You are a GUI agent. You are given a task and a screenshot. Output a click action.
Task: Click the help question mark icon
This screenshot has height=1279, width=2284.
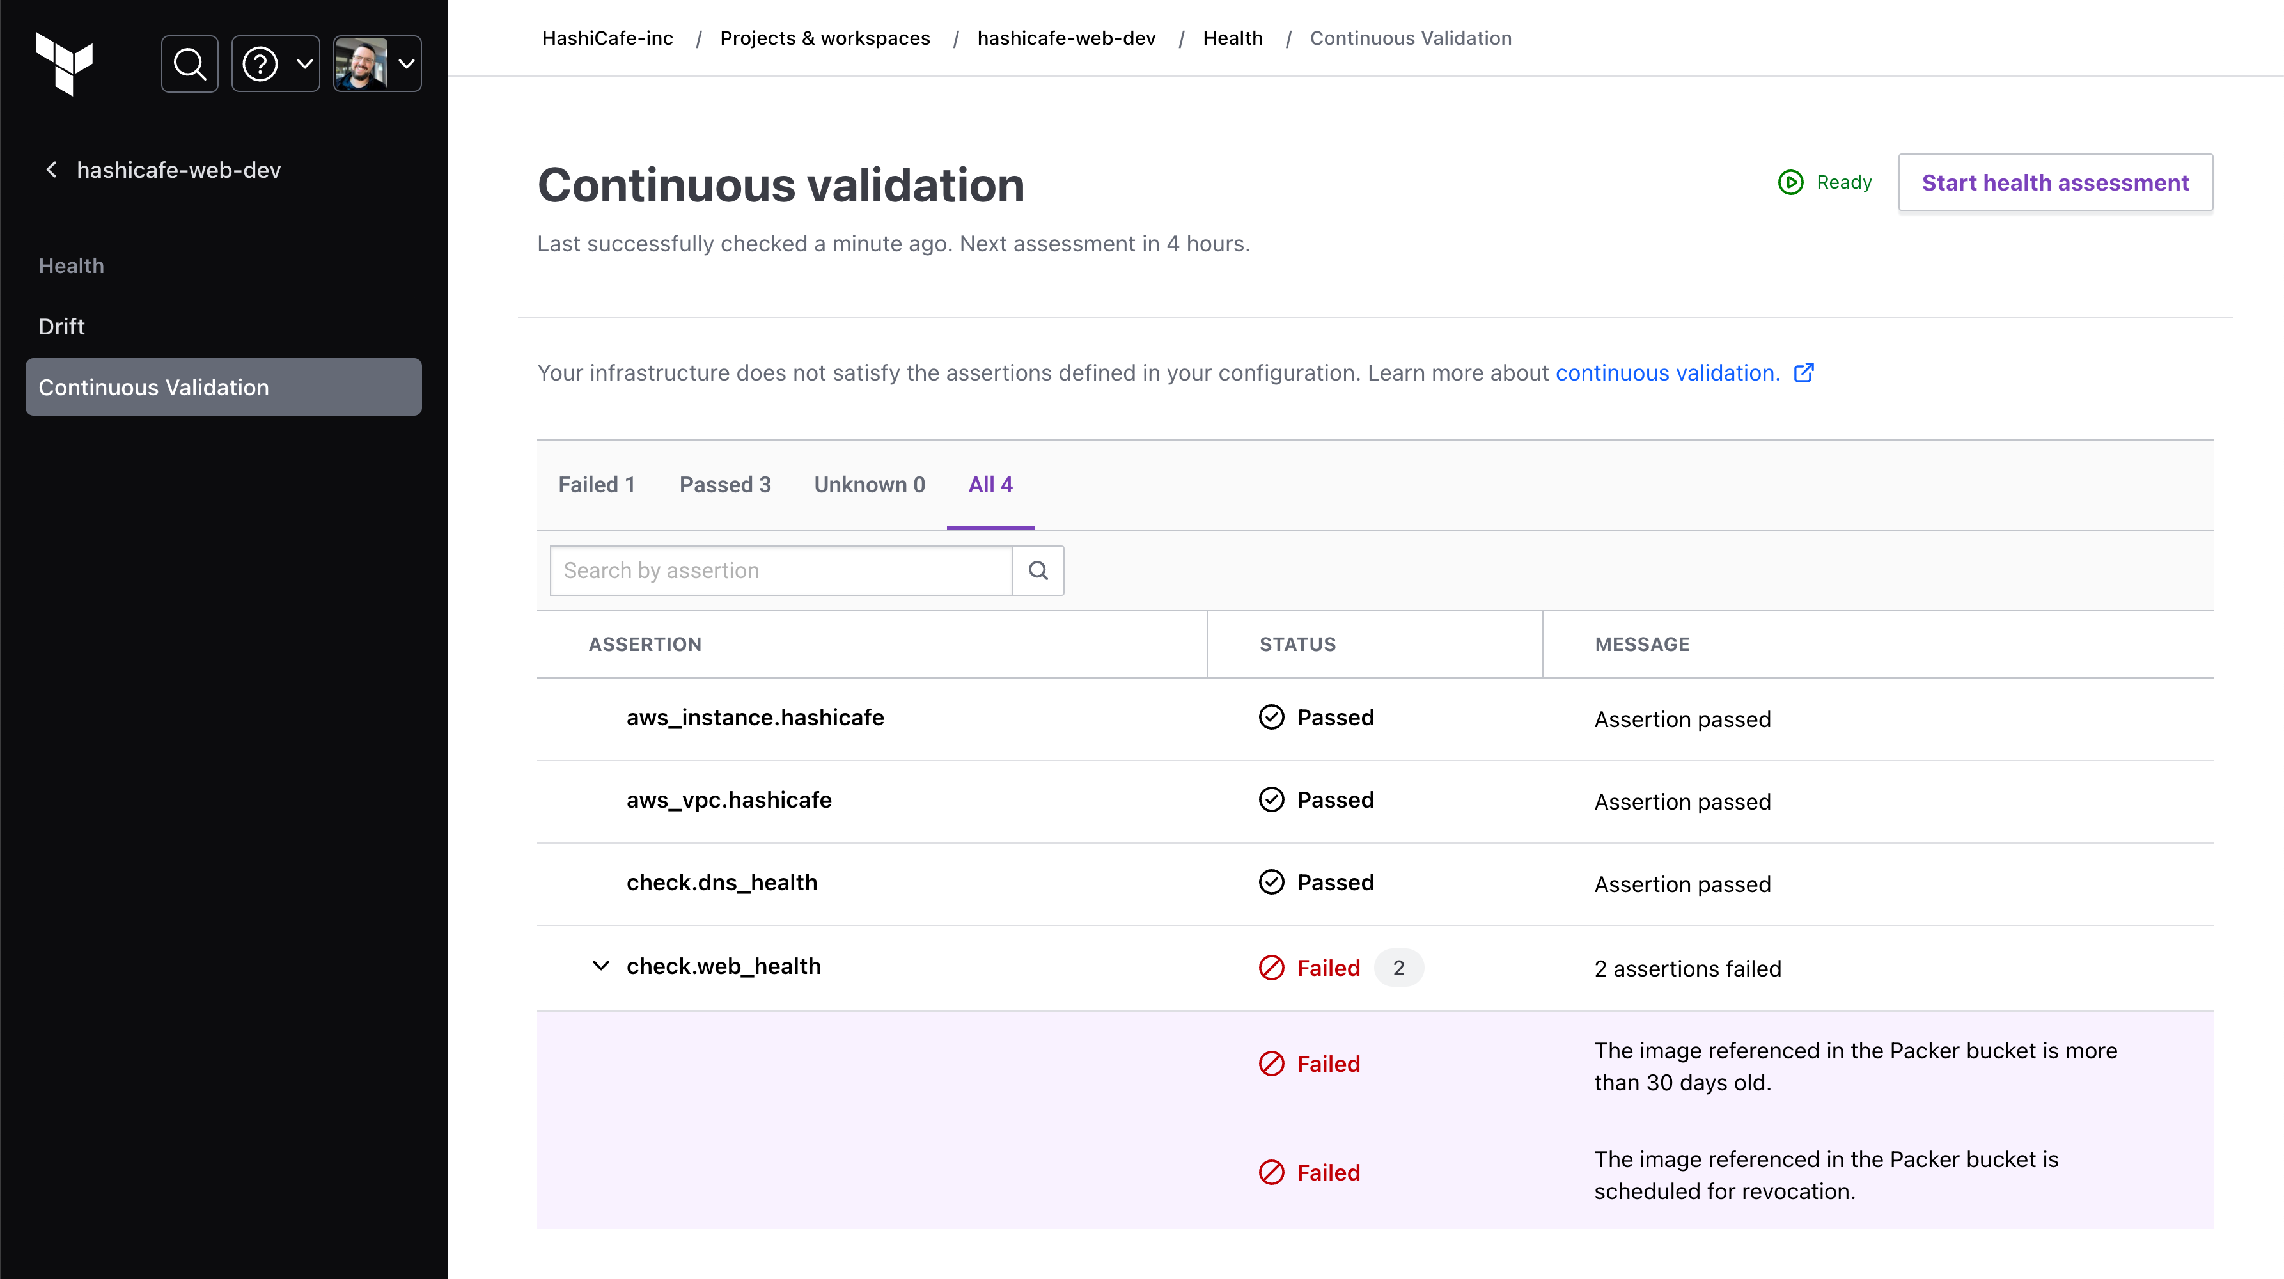click(x=259, y=63)
